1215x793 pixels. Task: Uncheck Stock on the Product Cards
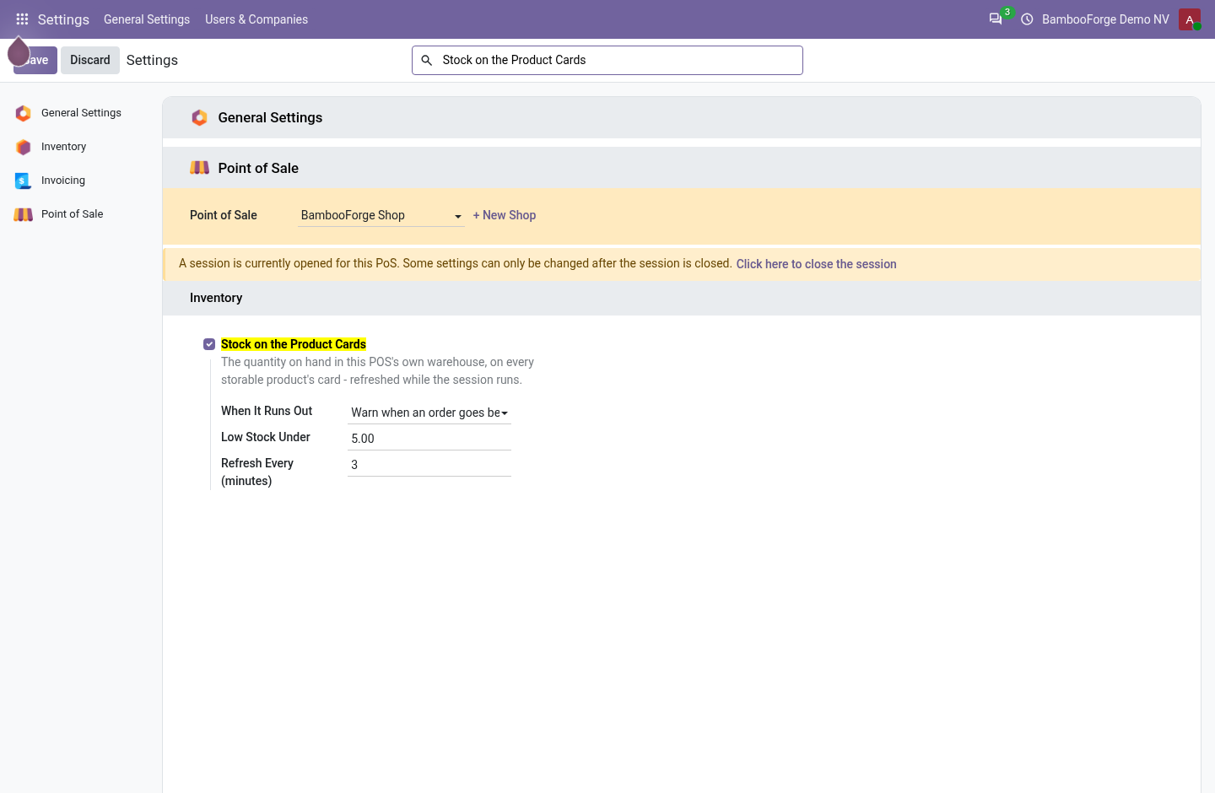coord(209,344)
